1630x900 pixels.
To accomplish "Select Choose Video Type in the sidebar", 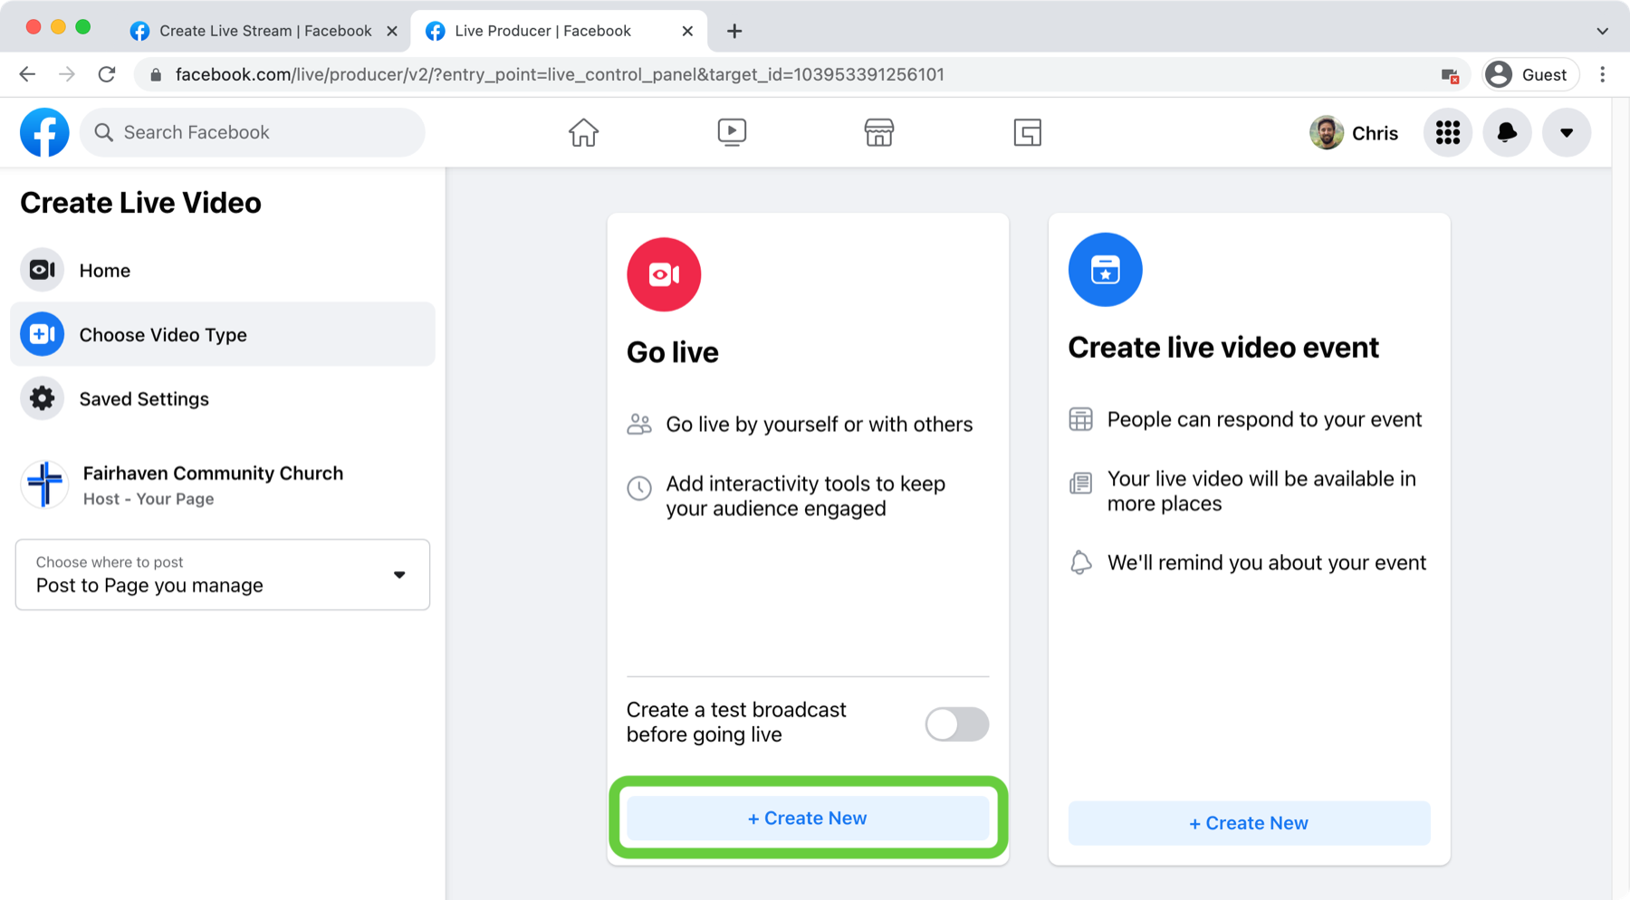I will [163, 334].
